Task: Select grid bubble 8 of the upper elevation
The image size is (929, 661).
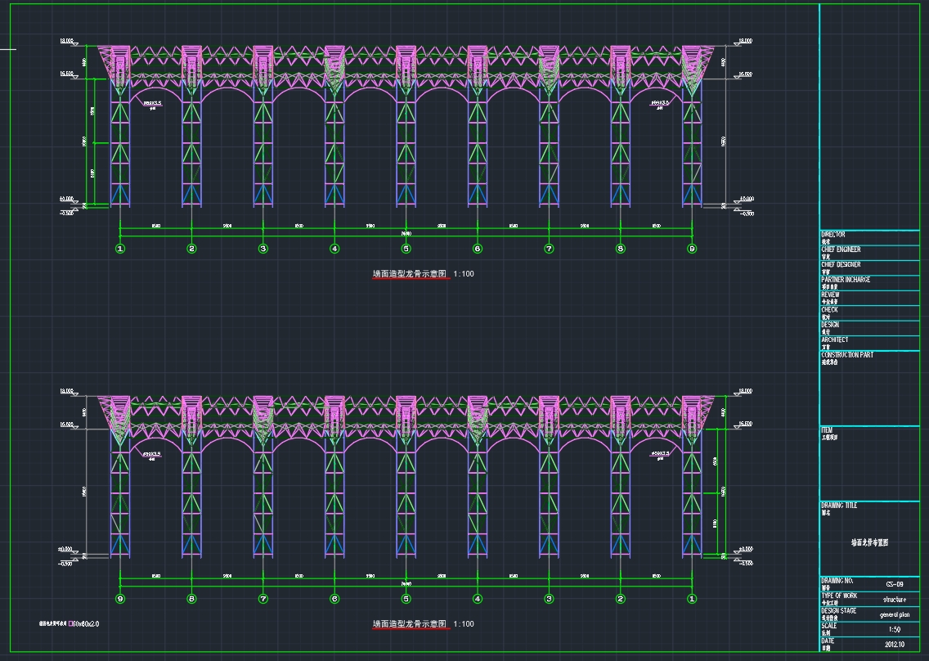Action: point(621,249)
